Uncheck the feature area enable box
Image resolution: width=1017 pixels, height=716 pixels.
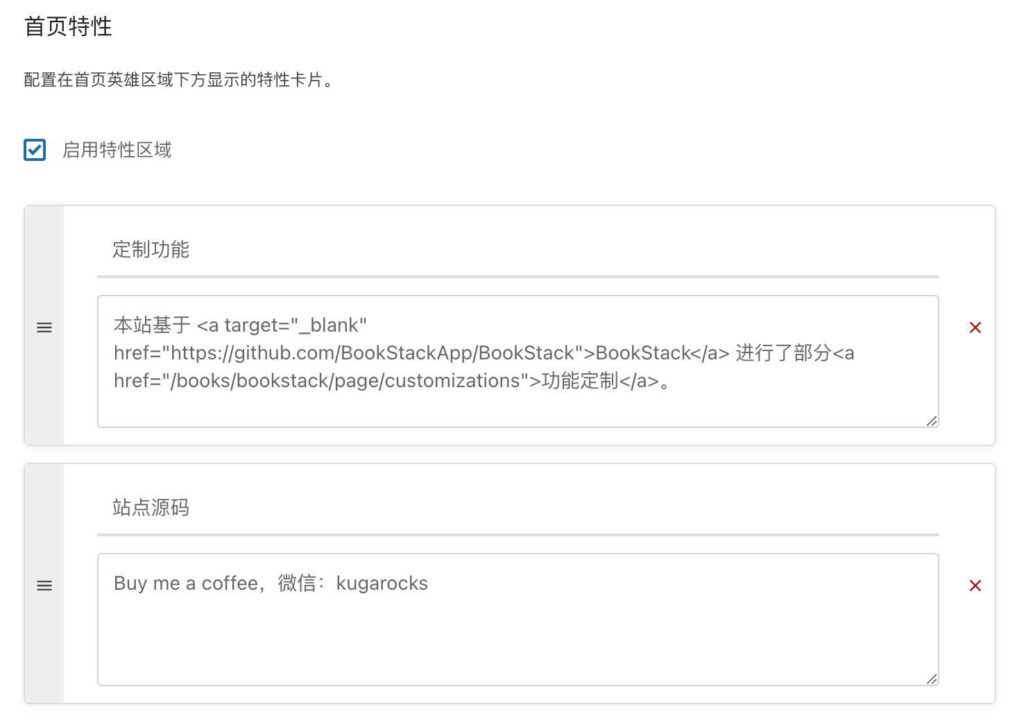(34, 150)
